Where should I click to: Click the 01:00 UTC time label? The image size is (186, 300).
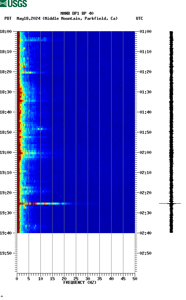[146, 31]
